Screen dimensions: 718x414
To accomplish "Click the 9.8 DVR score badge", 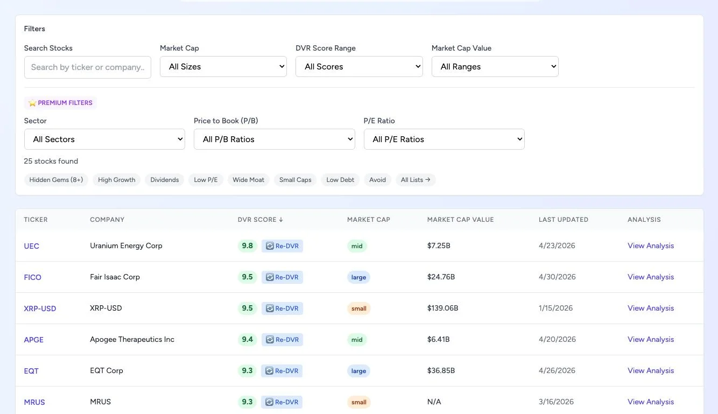I will click(x=247, y=246).
